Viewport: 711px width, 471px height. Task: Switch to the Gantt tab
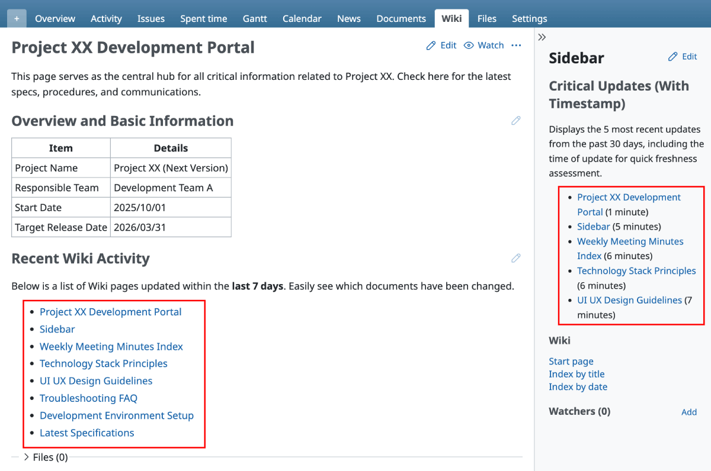click(x=254, y=18)
